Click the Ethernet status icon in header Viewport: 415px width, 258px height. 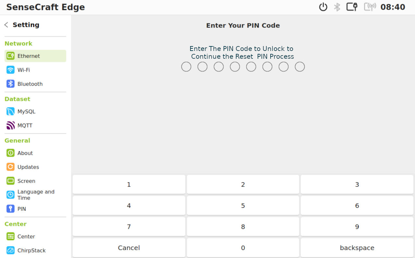[x=352, y=7]
